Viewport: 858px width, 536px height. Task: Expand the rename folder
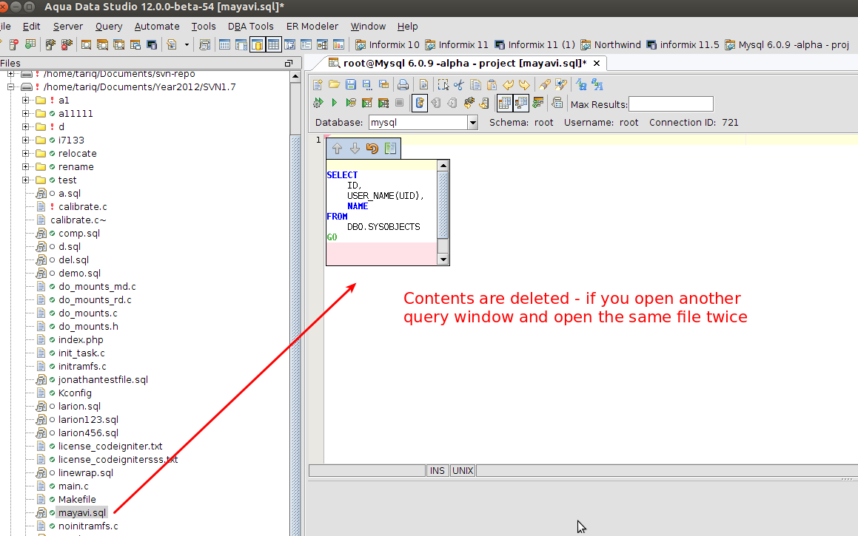click(25, 166)
